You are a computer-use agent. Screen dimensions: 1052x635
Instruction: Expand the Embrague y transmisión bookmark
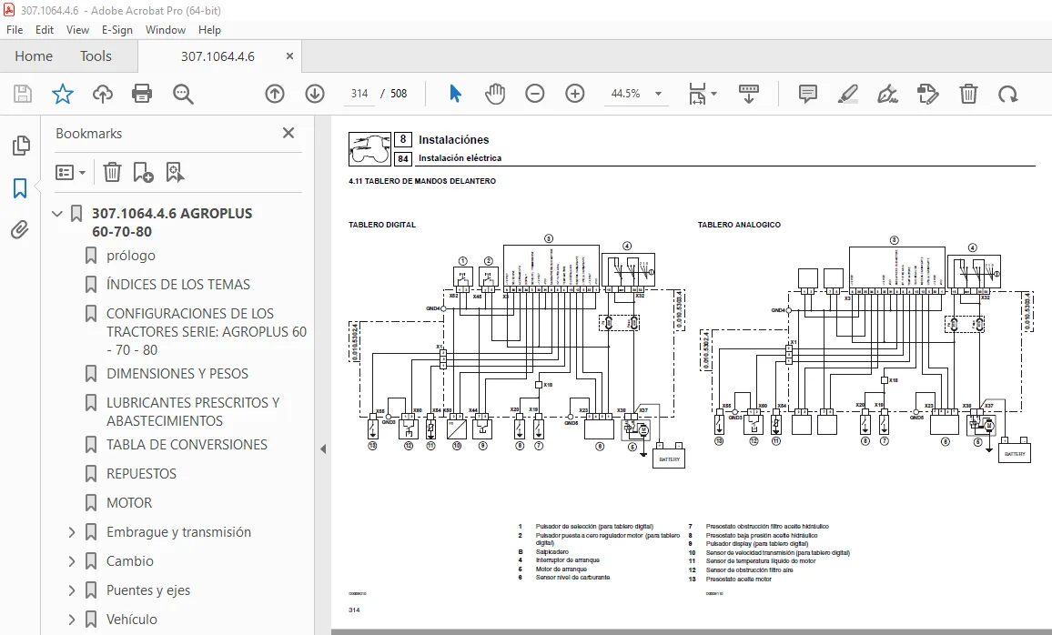tap(72, 532)
